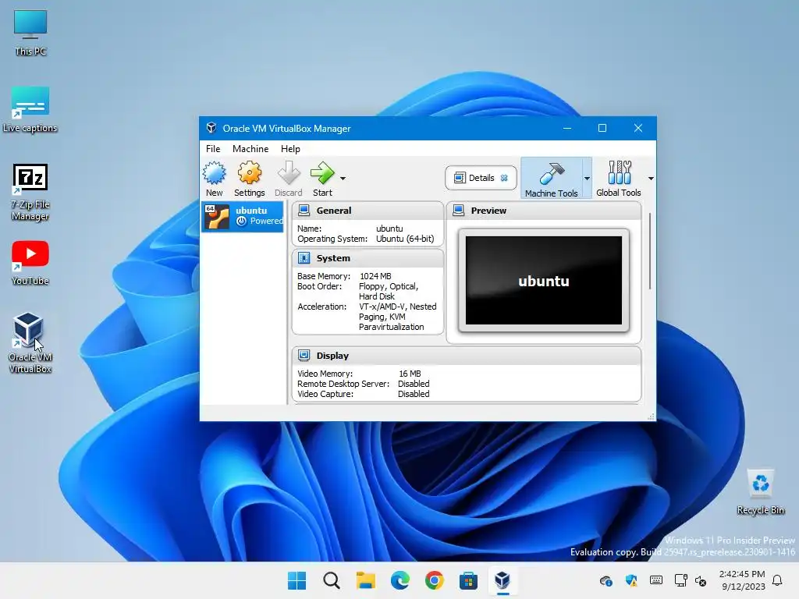Open the Help menu
The width and height of the screenshot is (799, 599).
pos(290,149)
